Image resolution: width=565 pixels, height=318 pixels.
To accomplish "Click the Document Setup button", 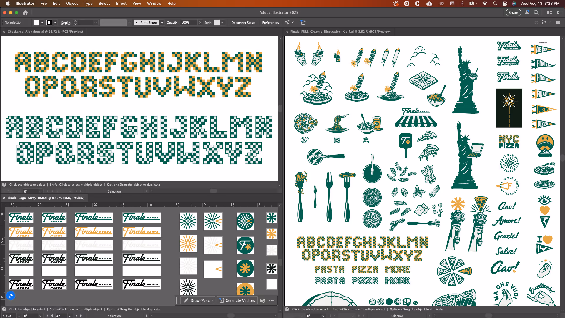I will coord(243,23).
